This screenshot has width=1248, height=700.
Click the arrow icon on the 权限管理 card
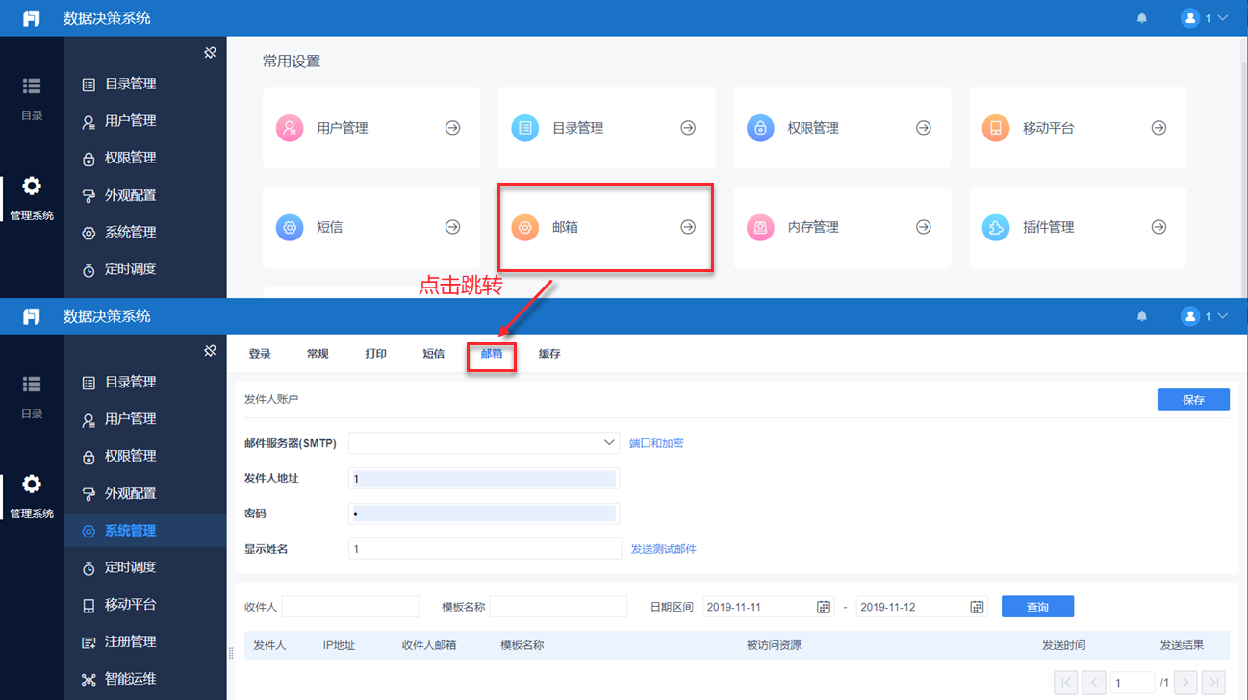[924, 128]
